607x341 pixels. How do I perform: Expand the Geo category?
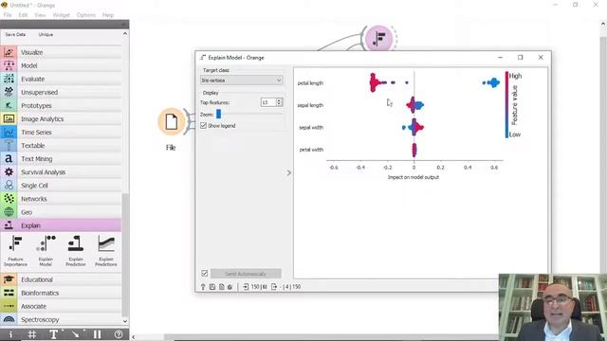61,212
